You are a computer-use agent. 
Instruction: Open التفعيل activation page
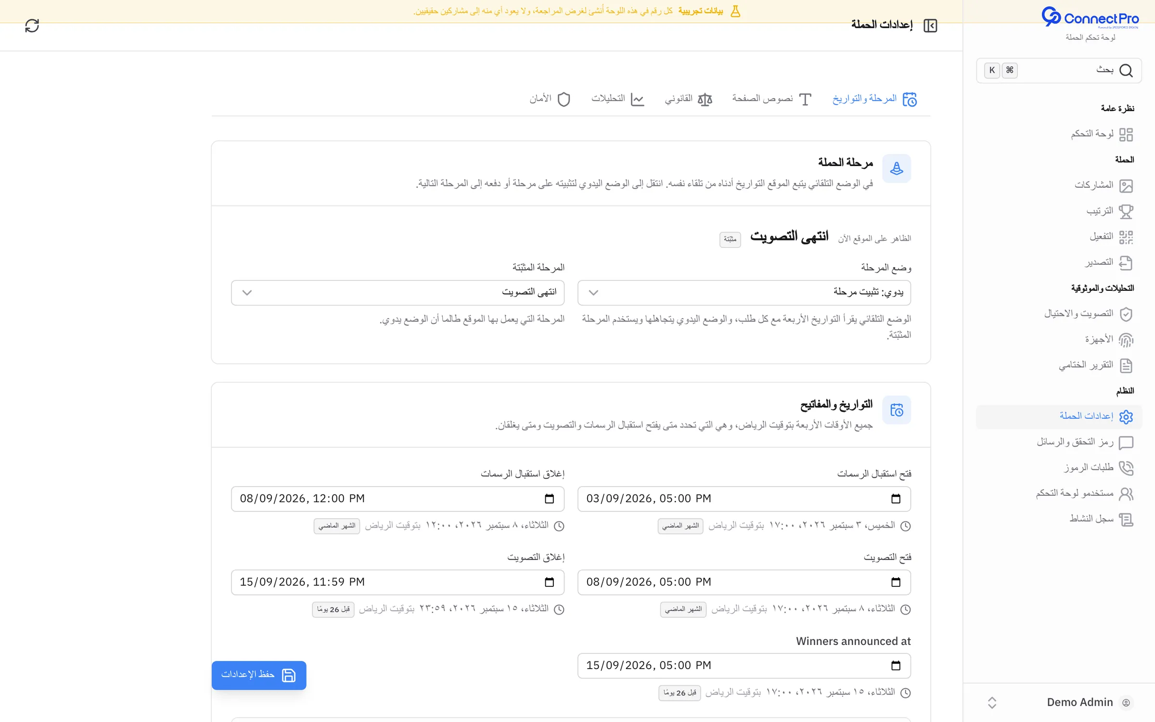[1059, 237]
